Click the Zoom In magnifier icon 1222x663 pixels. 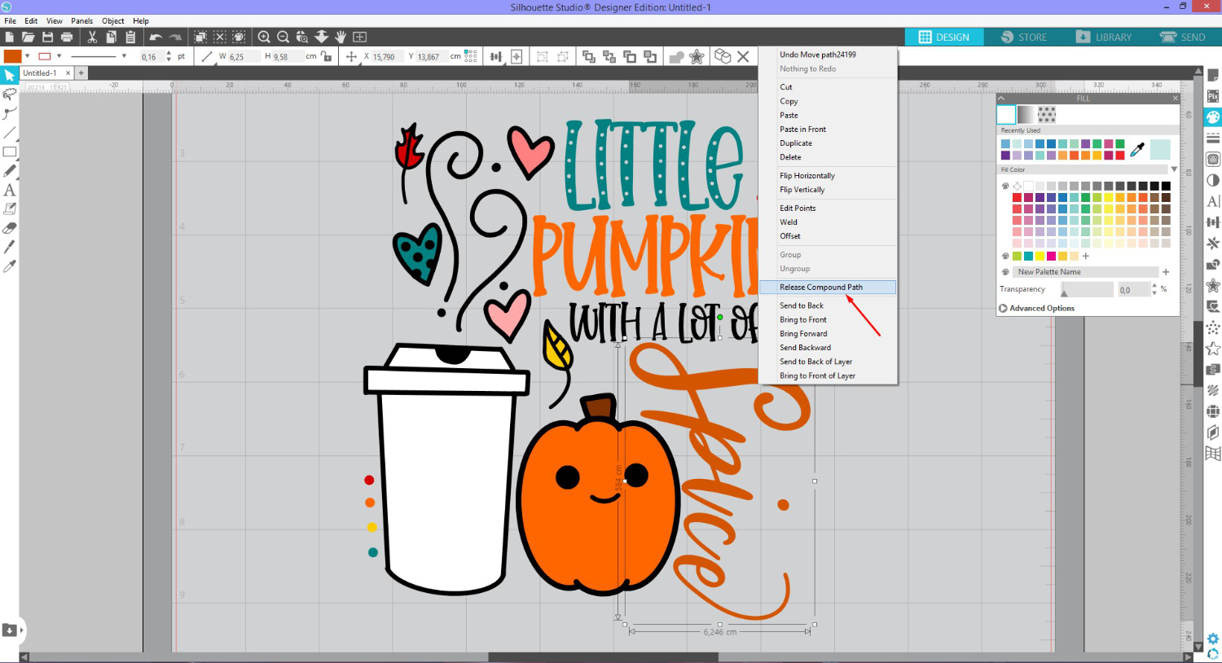click(x=264, y=37)
